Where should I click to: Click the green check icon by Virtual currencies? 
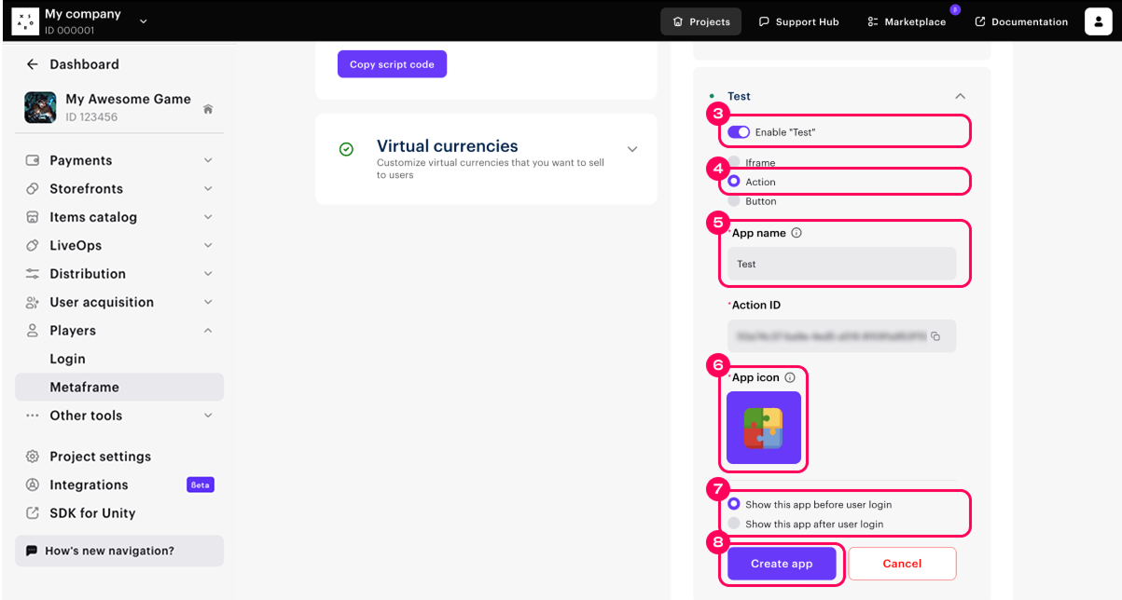tap(346, 149)
